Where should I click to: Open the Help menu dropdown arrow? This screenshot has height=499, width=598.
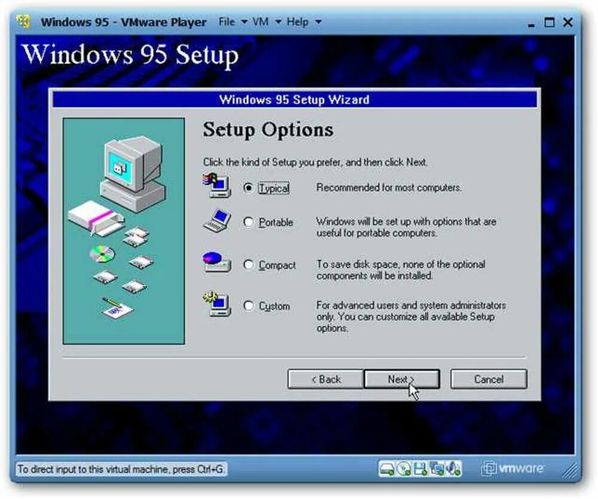coord(318,22)
